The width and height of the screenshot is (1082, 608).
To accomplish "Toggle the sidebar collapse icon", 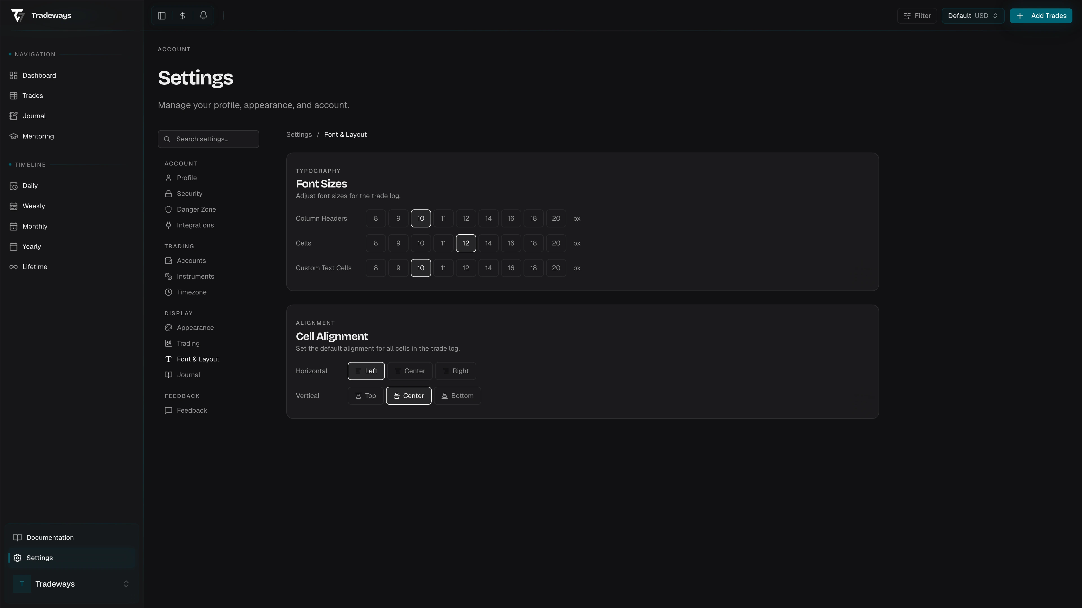I will tap(162, 15).
